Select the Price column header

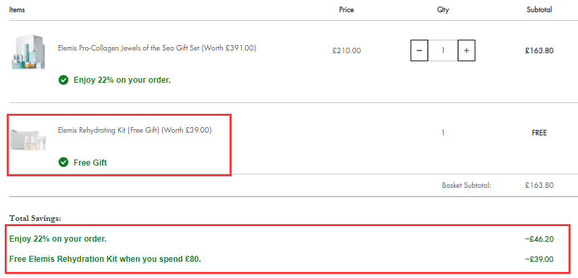pos(346,10)
